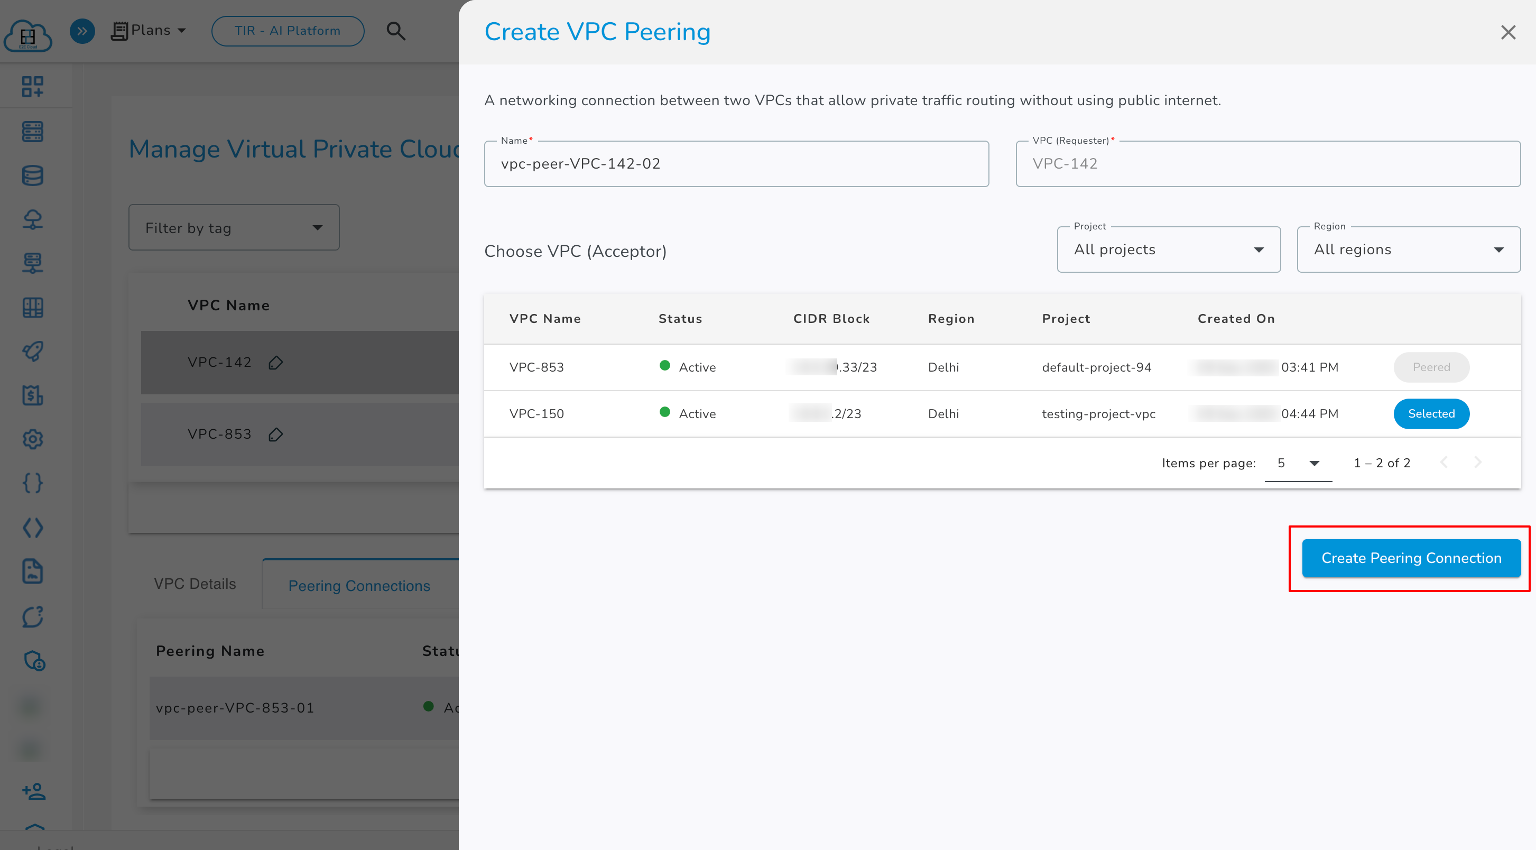Edit the Name field vpc-peer-VPC-142-02
Viewport: 1536px width, 850px height.
(x=736, y=163)
